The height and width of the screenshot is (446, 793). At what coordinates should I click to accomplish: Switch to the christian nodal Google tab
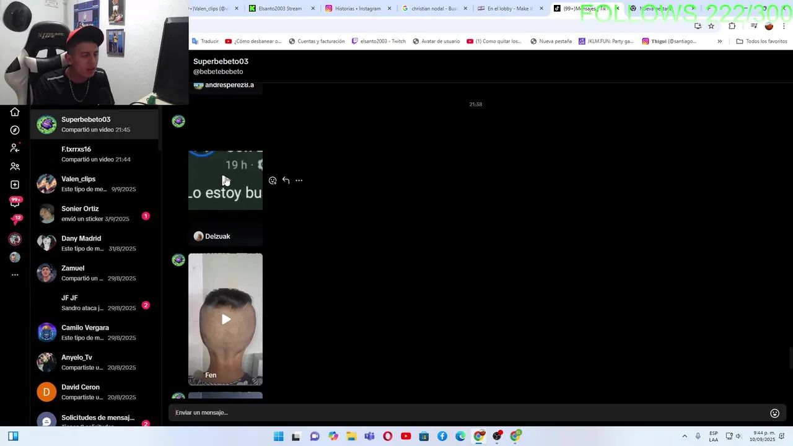(x=434, y=9)
